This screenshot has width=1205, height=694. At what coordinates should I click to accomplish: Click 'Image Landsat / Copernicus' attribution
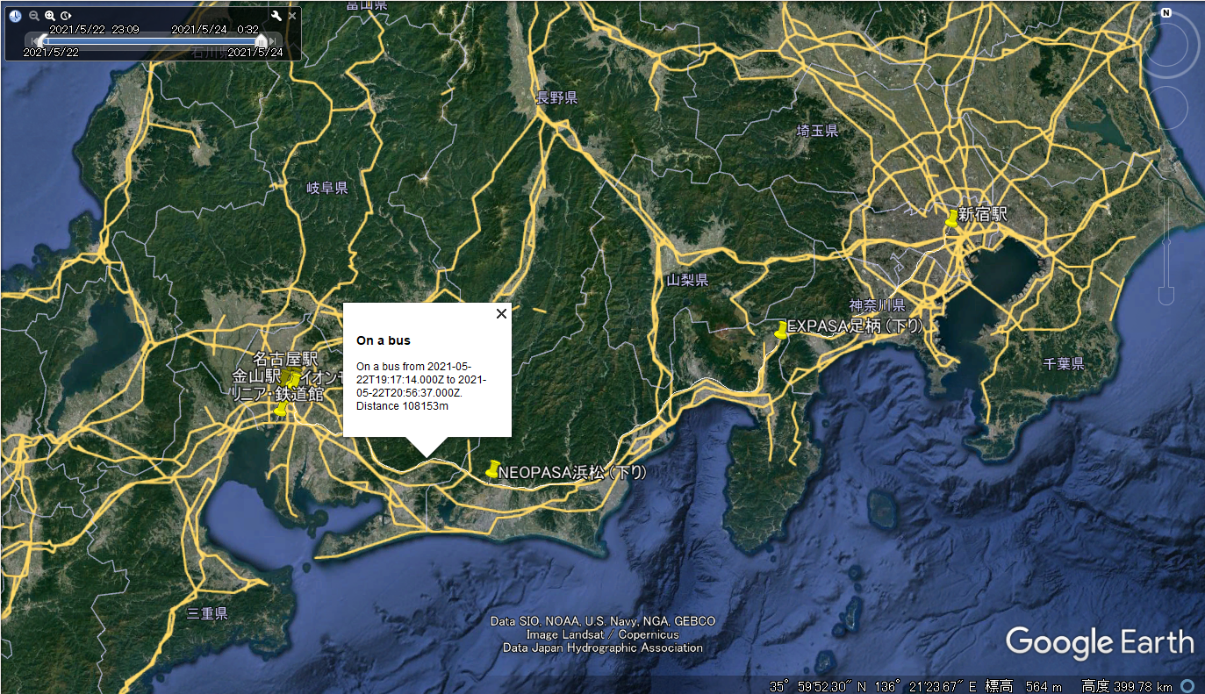[x=603, y=634]
